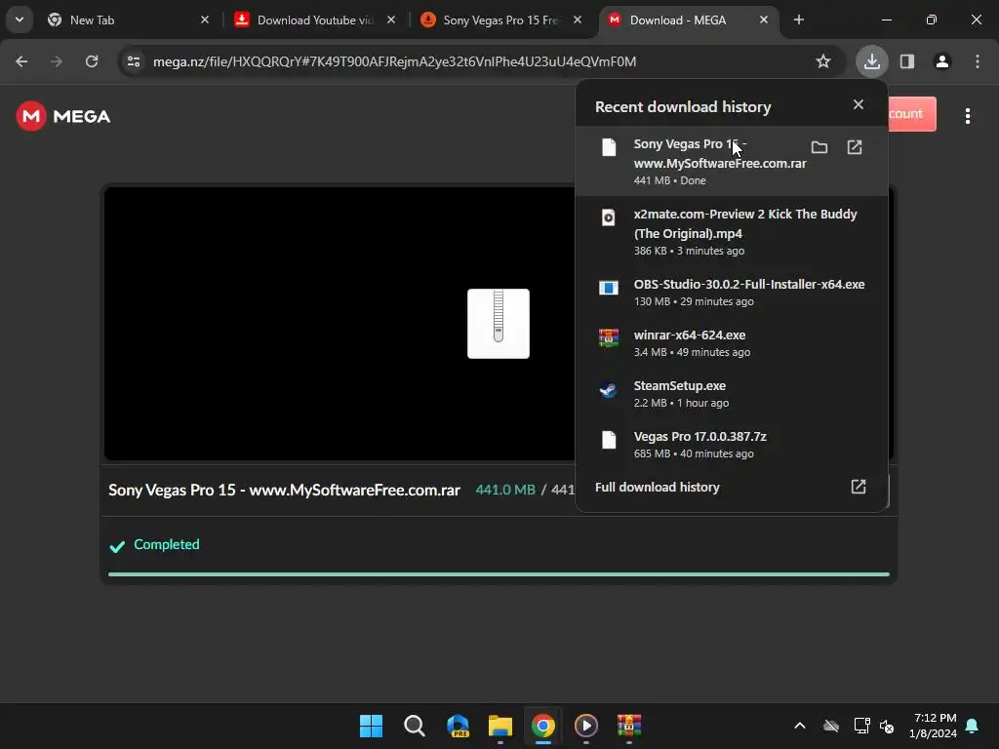Close the New Tab tab
The image size is (999, 749).
[x=205, y=20]
